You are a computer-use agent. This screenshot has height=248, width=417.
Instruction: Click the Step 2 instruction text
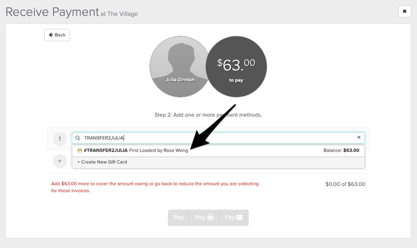(x=208, y=115)
